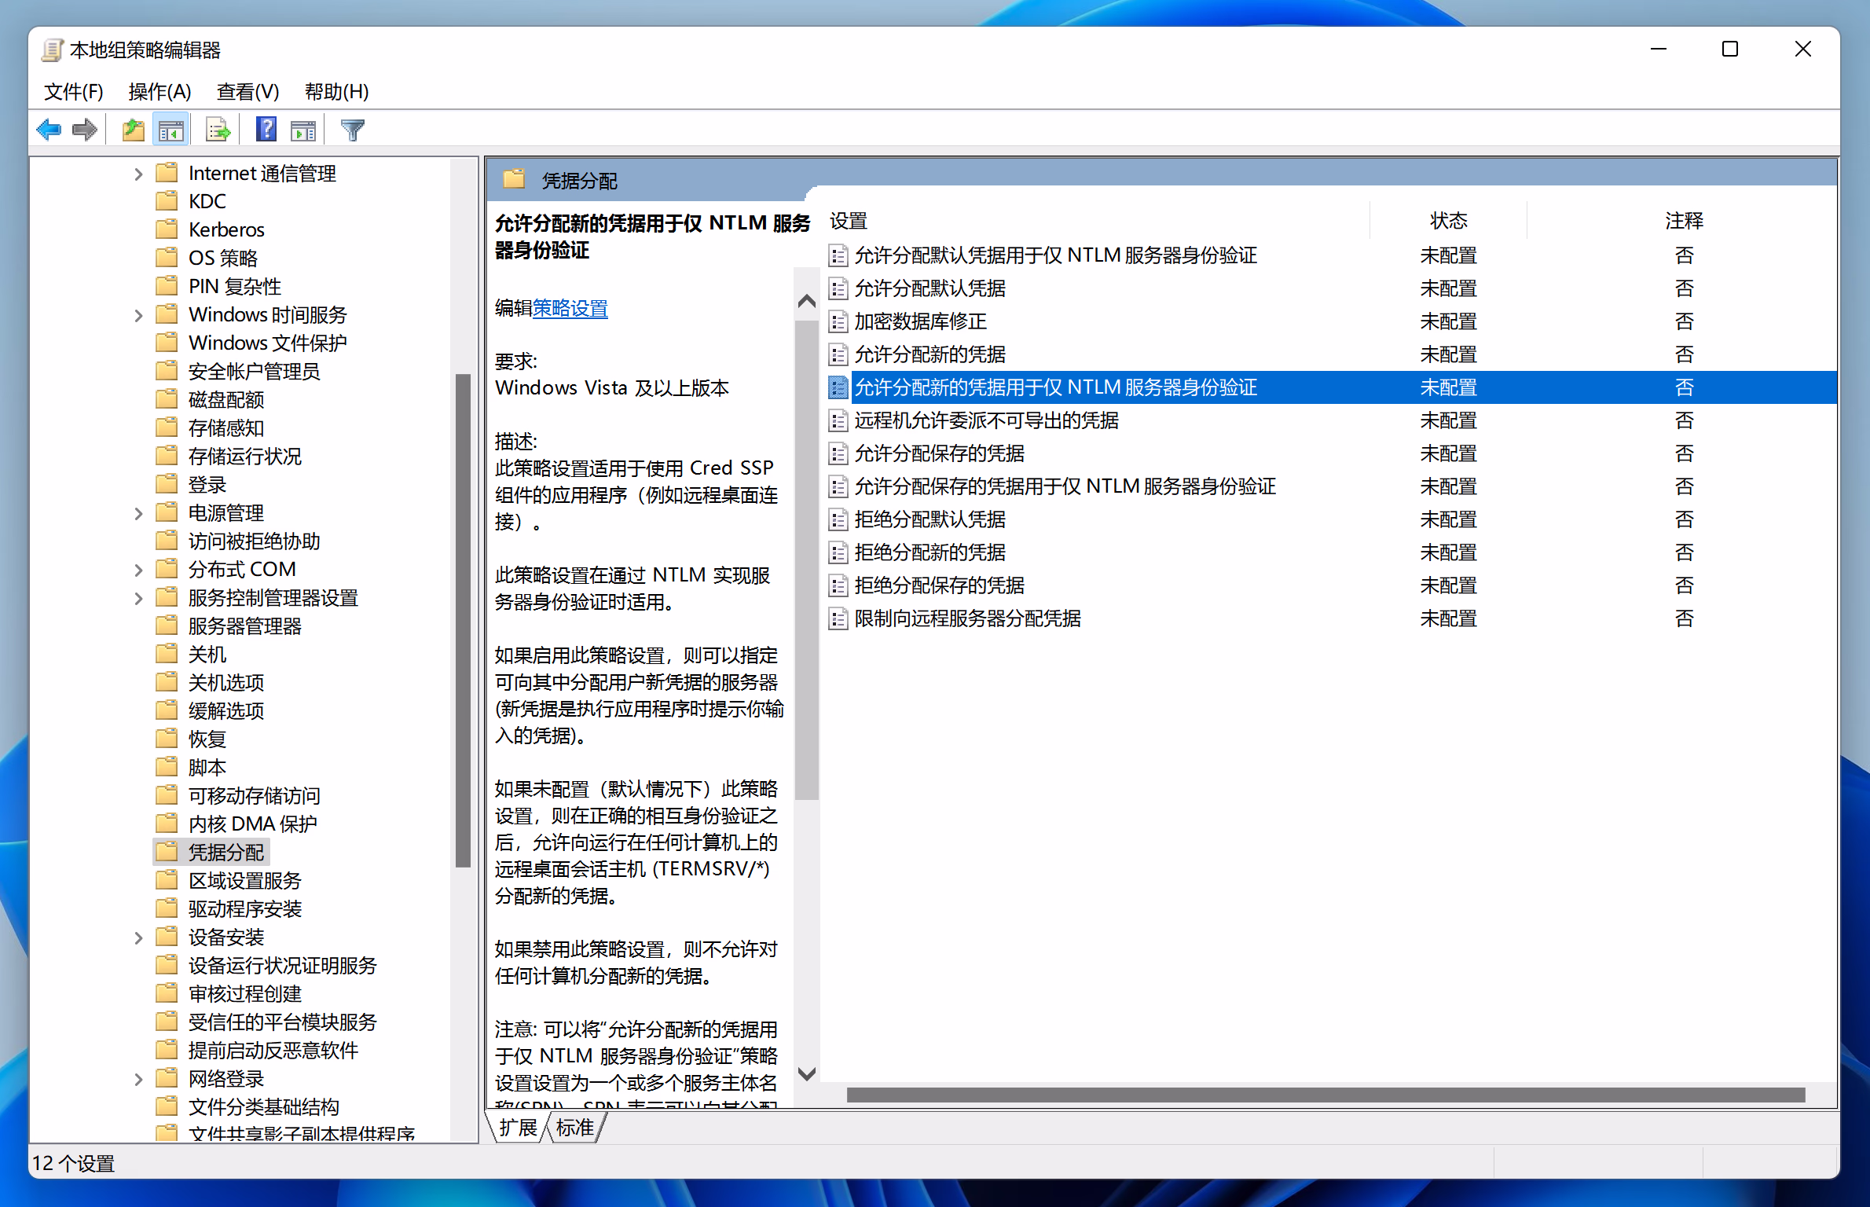Image resolution: width=1870 pixels, height=1207 pixels.
Task: Expand the Internet 通信管理 tree node
Action: point(138,174)
